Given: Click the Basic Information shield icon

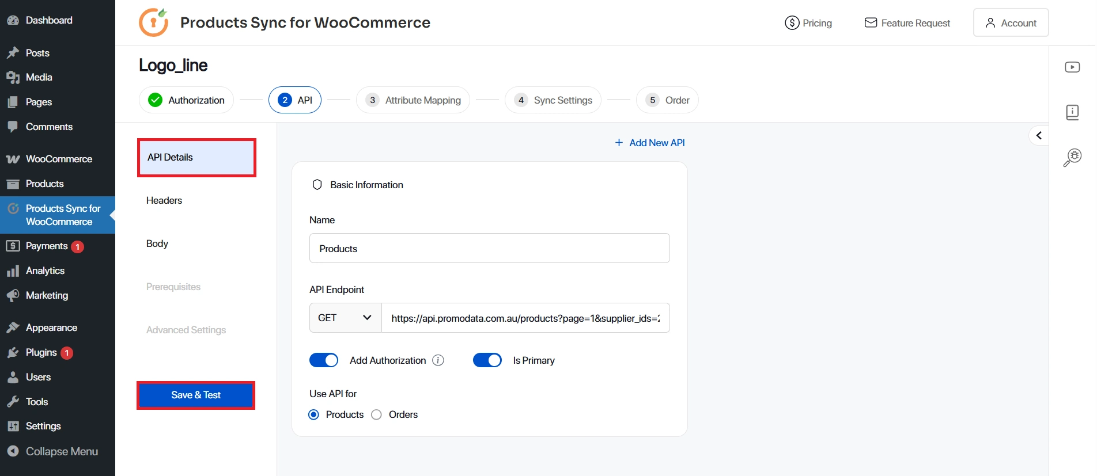Looking at the screenshot, I should pos(317,185).
